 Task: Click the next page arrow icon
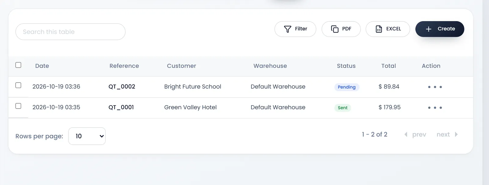pyautogui.click(x=456, y=135)
